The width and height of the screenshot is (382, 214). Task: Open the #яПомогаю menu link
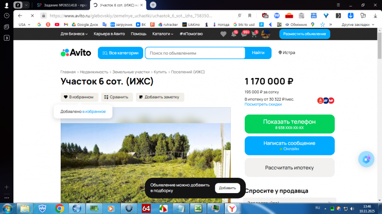point(191,34)
